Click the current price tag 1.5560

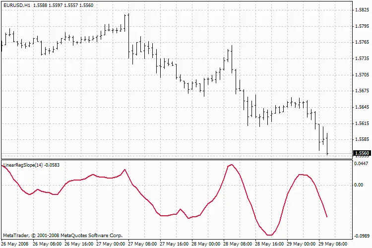[362, 153]
